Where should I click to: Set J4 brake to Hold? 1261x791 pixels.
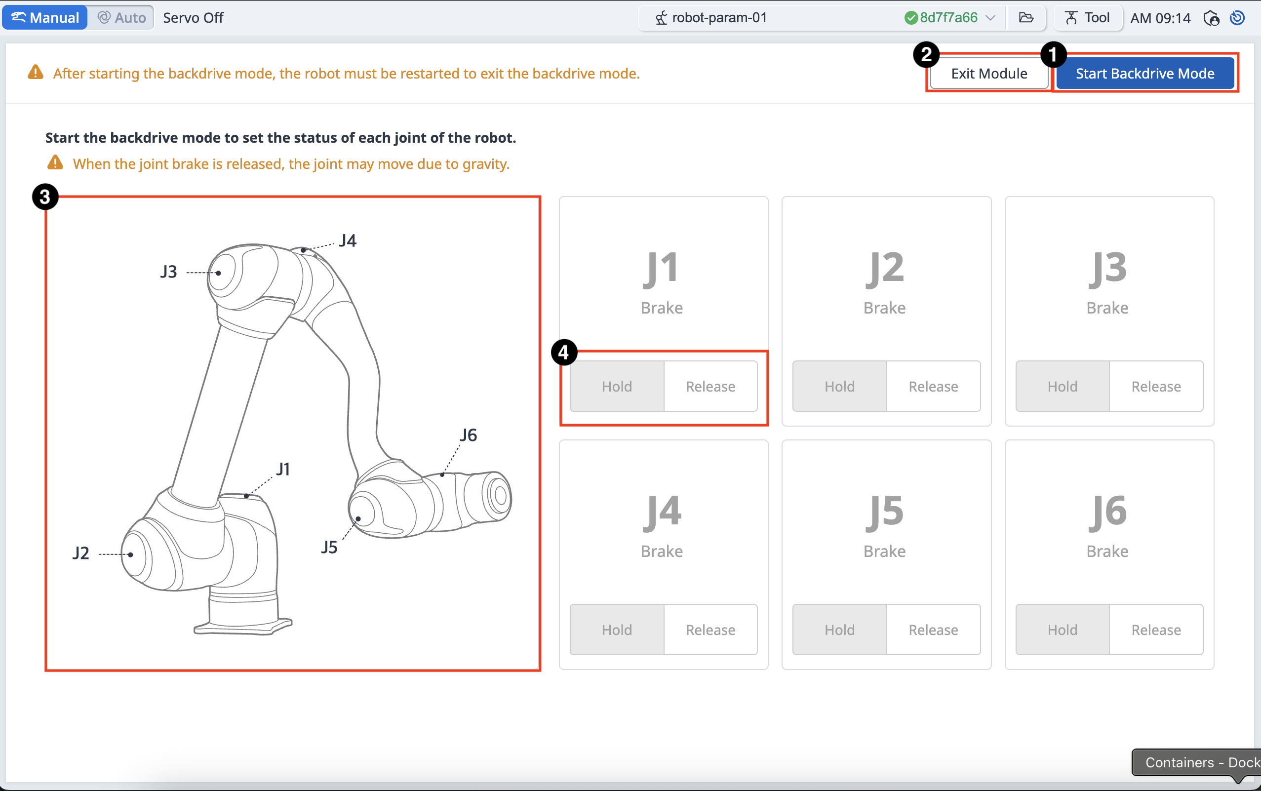[617, 630]
